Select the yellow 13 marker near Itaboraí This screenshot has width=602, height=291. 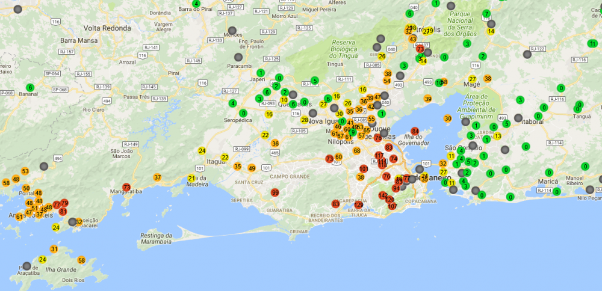point(498,136)
